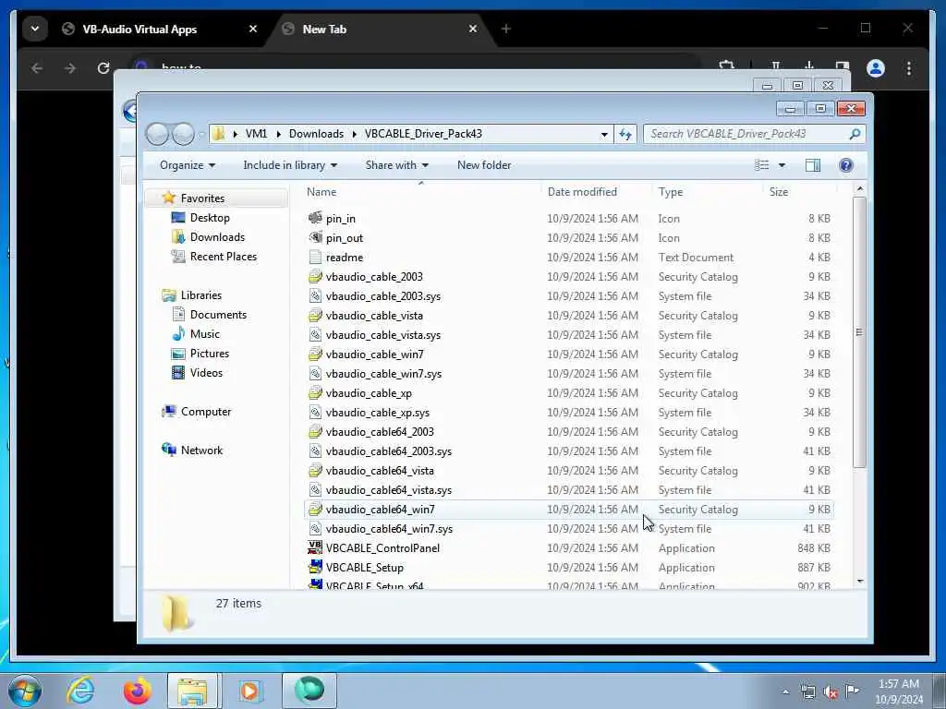
Task: Click the Explorer forward navigation button
Action: 184,134
